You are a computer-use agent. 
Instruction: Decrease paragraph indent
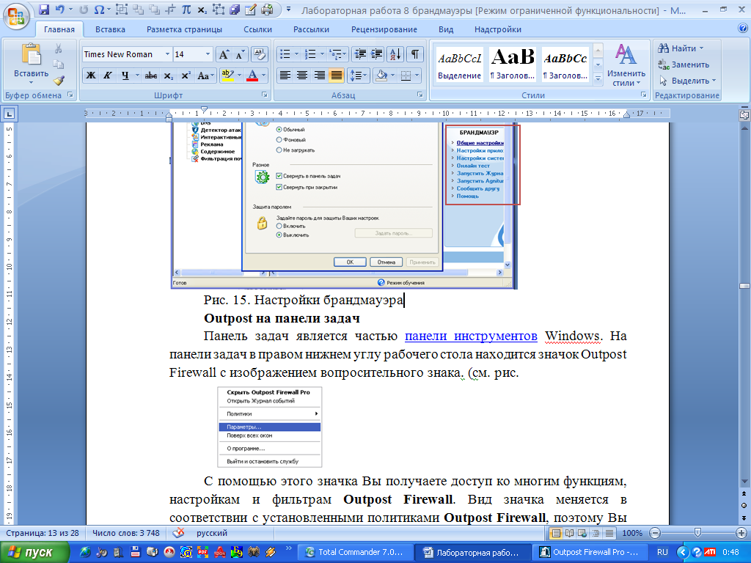tap(359, 54)
